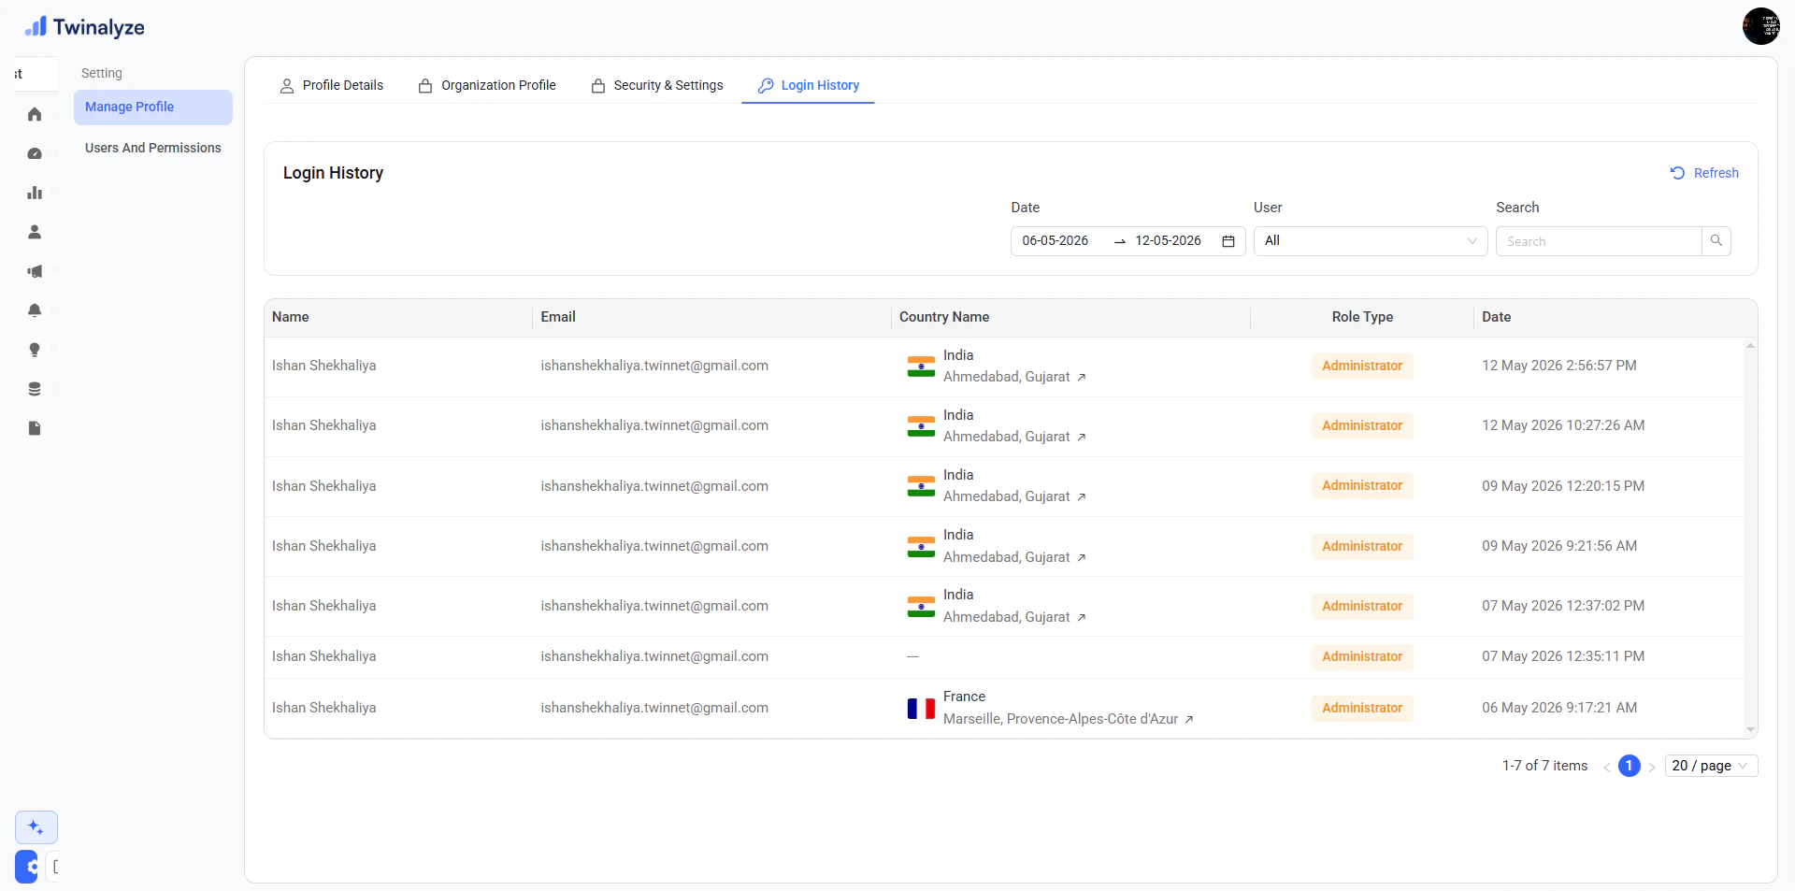Click the Role Type column header
The width and height of the screenshot is (1795, 891).
(1362, 317)
